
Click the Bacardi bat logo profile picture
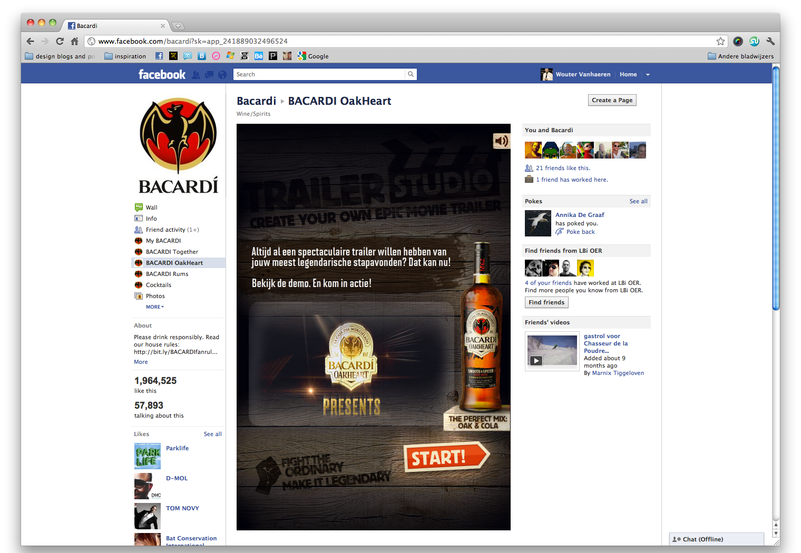(178, 146)
